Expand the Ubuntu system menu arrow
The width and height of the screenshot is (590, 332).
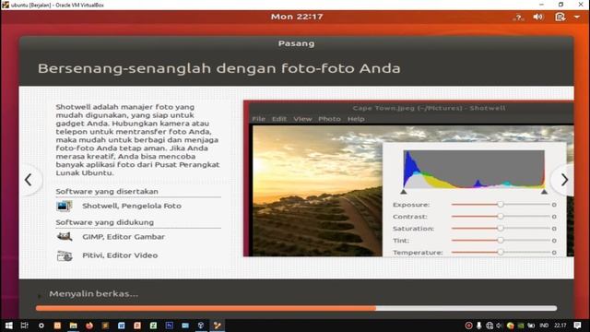coord(577,17)
